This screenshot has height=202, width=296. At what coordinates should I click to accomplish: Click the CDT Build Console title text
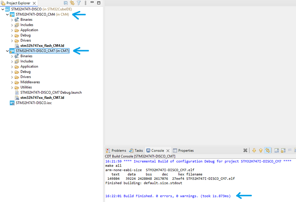click(140, 156)
